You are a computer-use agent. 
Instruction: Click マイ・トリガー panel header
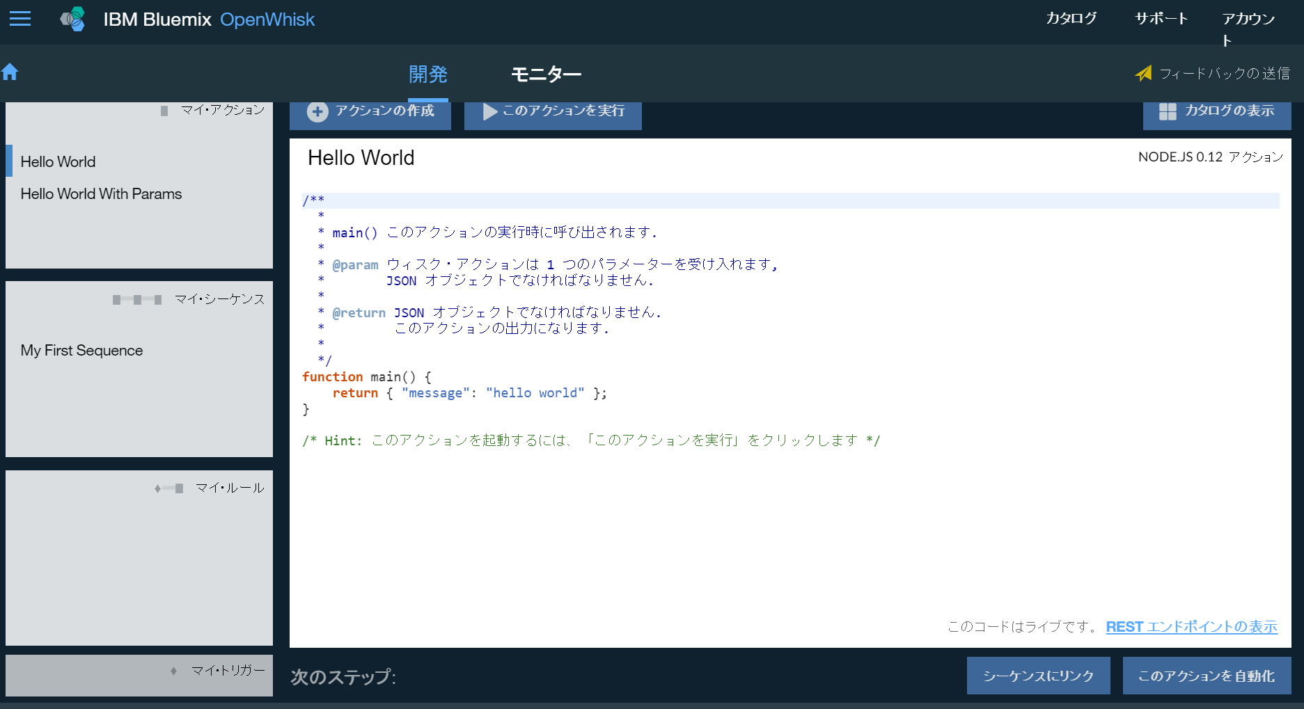click(x=228, y=670)
